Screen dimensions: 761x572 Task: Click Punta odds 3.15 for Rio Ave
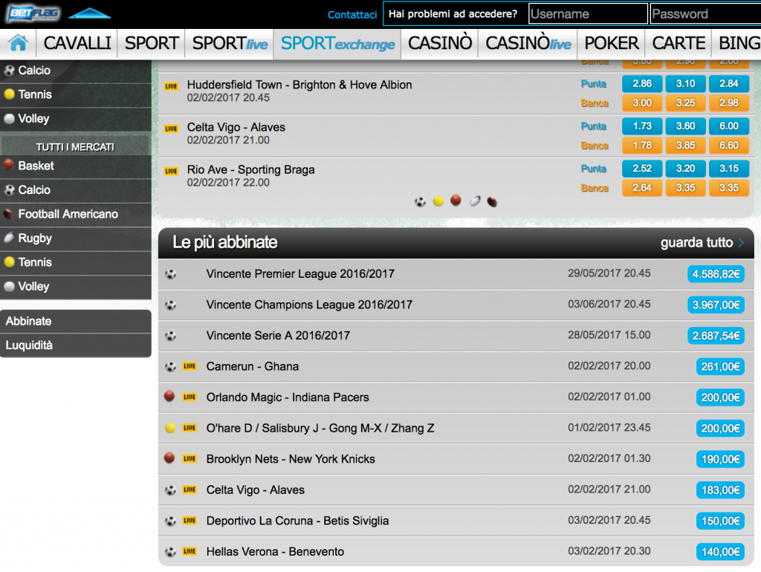coord(729,169)
